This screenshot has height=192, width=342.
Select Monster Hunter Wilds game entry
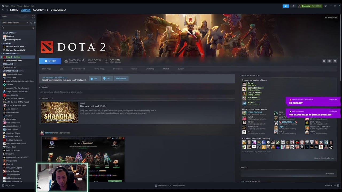[x=15, y=47]
